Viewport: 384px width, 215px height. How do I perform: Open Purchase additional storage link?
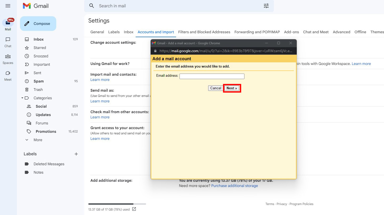[234, 186]
